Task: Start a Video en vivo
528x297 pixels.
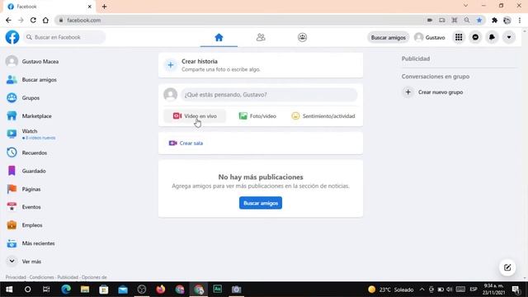Action: pos(195,115)
